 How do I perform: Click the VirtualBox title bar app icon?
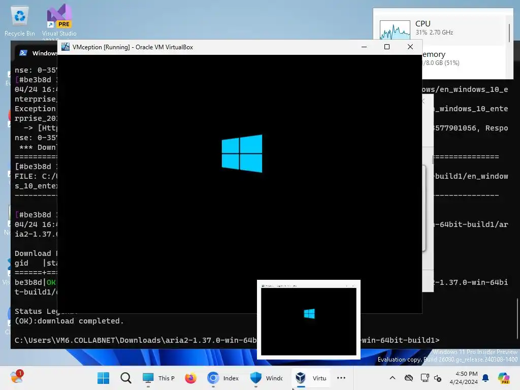66,47
